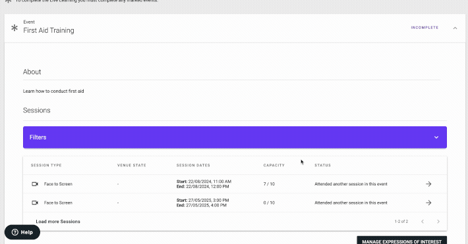Image resolution: width=468 pixels, height=244 pixels.
Task: Click the video camera icon for the 22/08/2024 session
Action: pyautogui.click(x=35, y=184)
